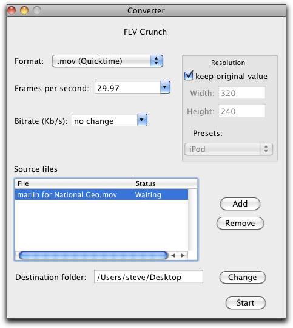This screenshot has height=328, width=293.
Task: Open the Format popup showing .mov (Quicktime)
Action: [x=107, y=61]
